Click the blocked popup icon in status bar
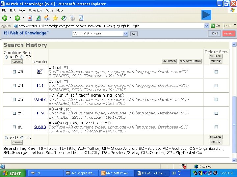The image size is (237, 177). coord(184,166)
